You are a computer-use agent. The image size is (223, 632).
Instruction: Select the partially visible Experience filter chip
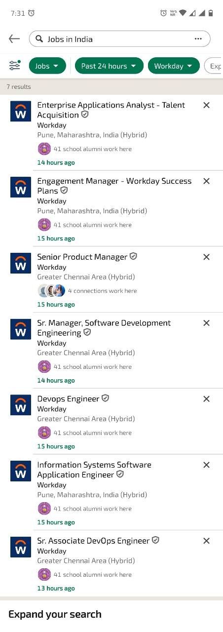tap(214, 66)
